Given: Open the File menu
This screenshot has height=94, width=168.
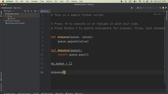Looking at the screenshot, I should pos(17,1).
